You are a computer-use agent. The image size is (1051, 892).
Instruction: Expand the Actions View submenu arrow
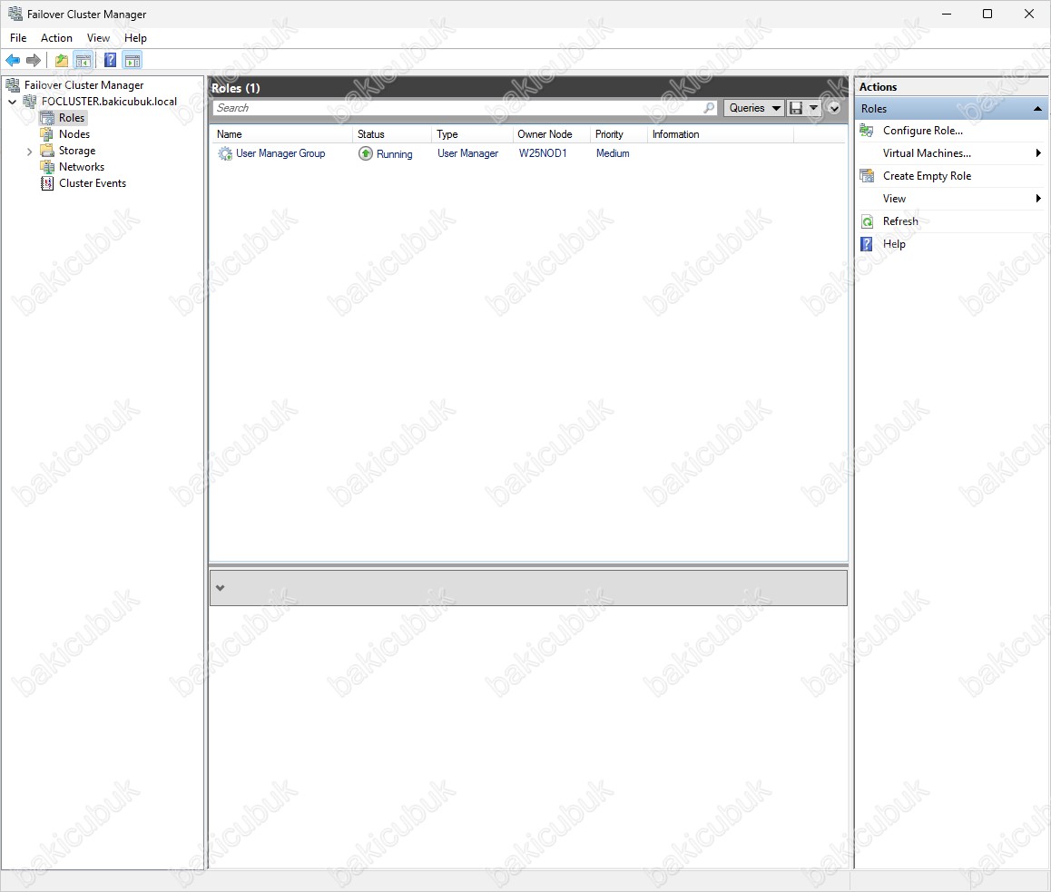click(x=1038, y=199)
